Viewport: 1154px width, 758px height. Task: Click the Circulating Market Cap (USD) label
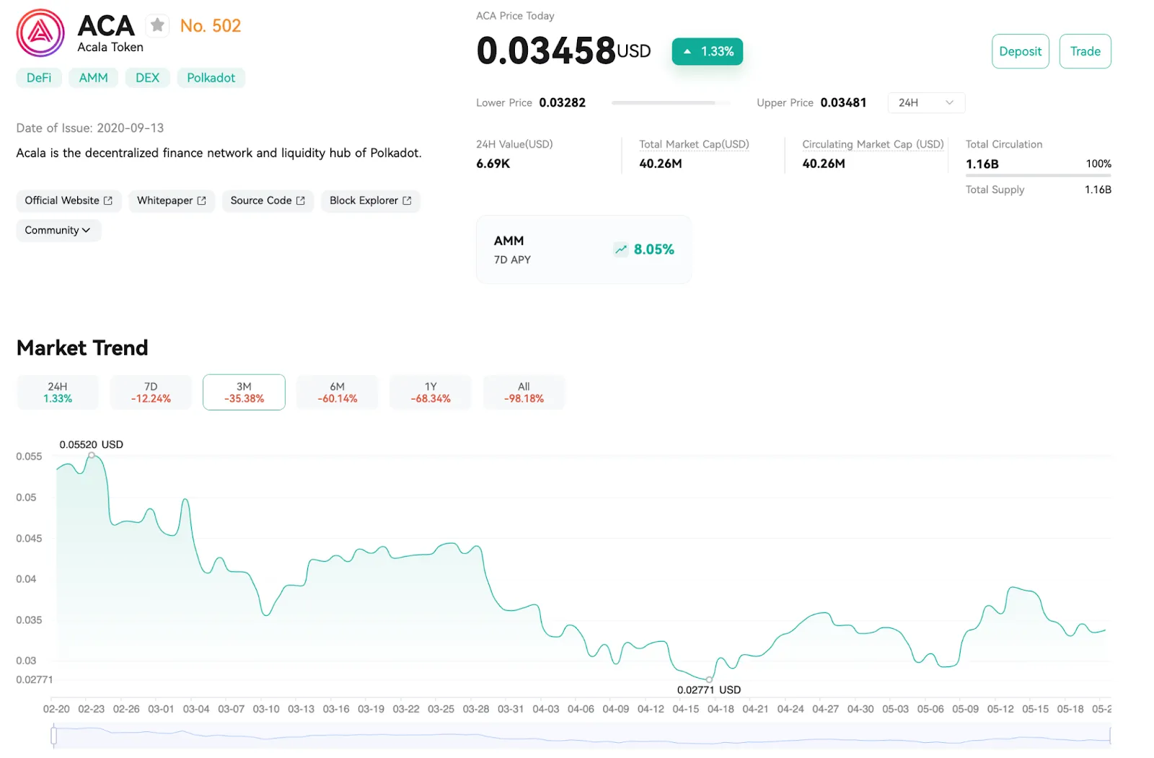tap(873, 144)
